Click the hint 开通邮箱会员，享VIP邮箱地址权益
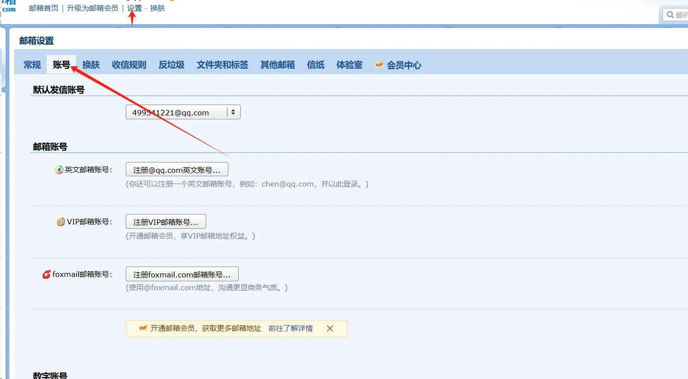Viewport: 688px width, 379px height. pos(191,236)
